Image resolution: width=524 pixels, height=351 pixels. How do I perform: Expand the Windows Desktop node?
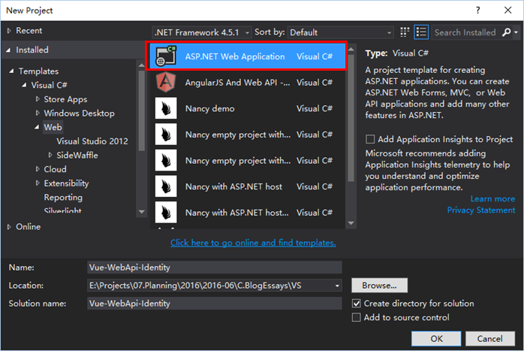(38, 113)
